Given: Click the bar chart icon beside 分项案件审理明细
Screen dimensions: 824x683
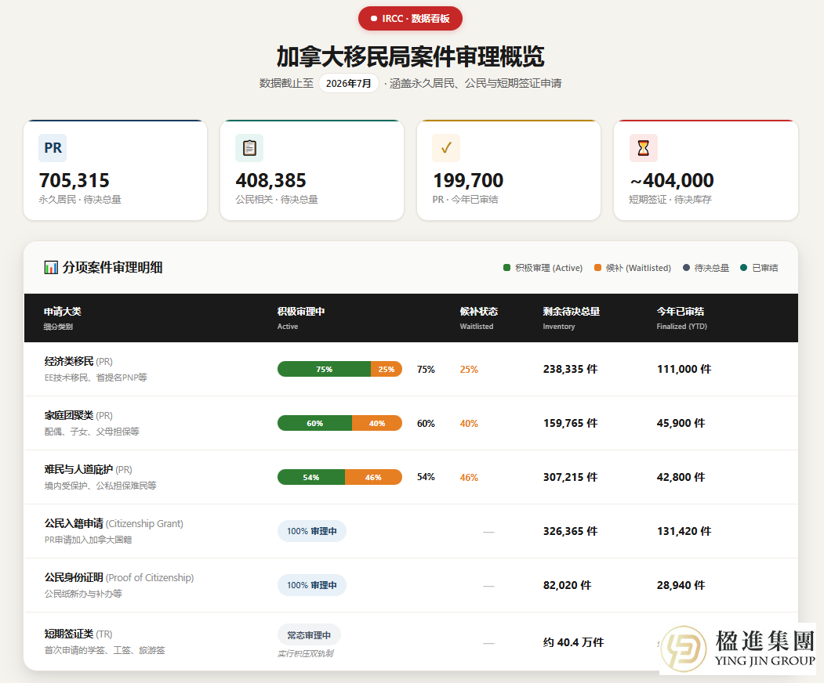Looking at the screenshot, I should 51,267.
